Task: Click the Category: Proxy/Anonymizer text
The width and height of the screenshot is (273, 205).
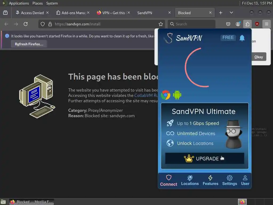Action: (95, 110)
